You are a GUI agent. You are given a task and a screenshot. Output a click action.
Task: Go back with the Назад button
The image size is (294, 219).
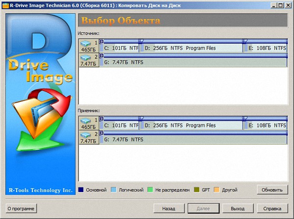169,209
